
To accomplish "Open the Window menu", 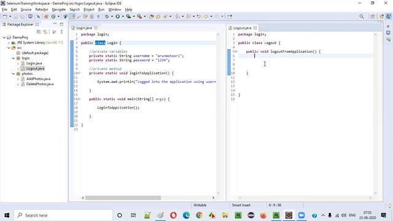I will pyautogui.click(x=115, y=10).
